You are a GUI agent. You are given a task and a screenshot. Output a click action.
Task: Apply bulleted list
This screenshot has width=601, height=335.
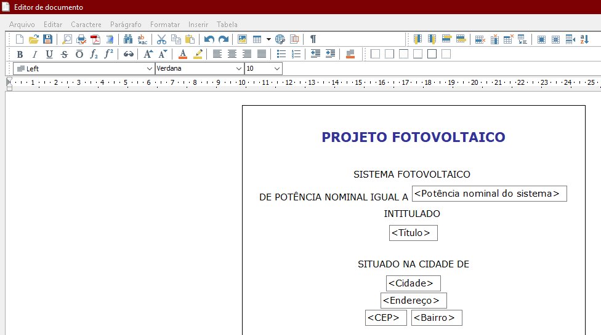[281, 54]
